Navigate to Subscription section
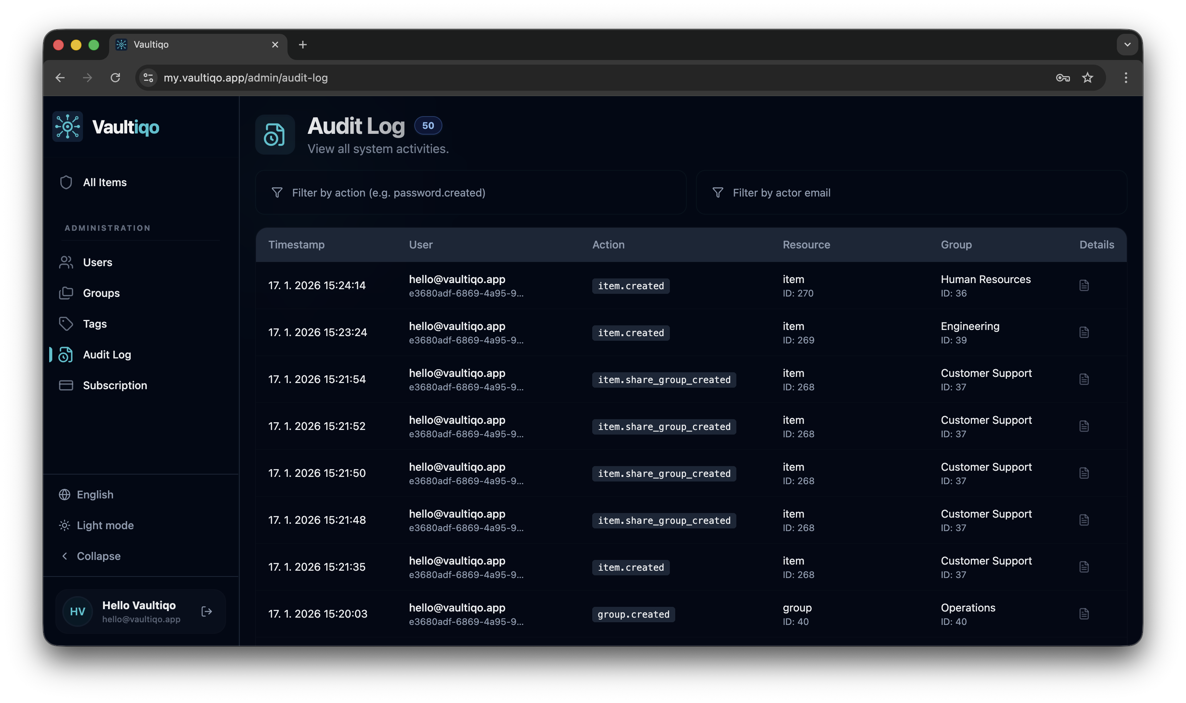Screen dimensions: 1186x703 115,386
